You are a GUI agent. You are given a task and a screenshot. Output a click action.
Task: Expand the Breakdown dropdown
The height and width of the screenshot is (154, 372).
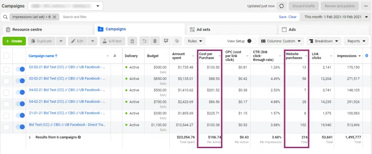[x=324, y=41]
